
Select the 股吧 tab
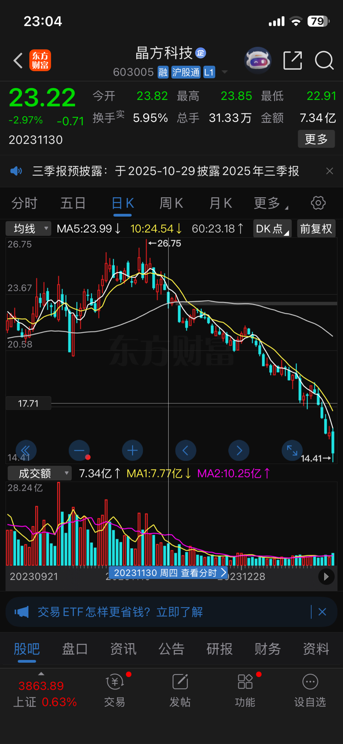[27, 649]
